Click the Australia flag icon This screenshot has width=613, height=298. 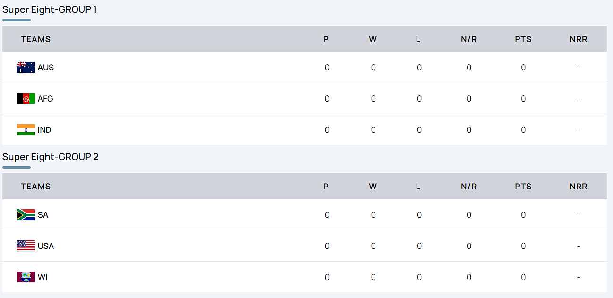click(26, 68)
